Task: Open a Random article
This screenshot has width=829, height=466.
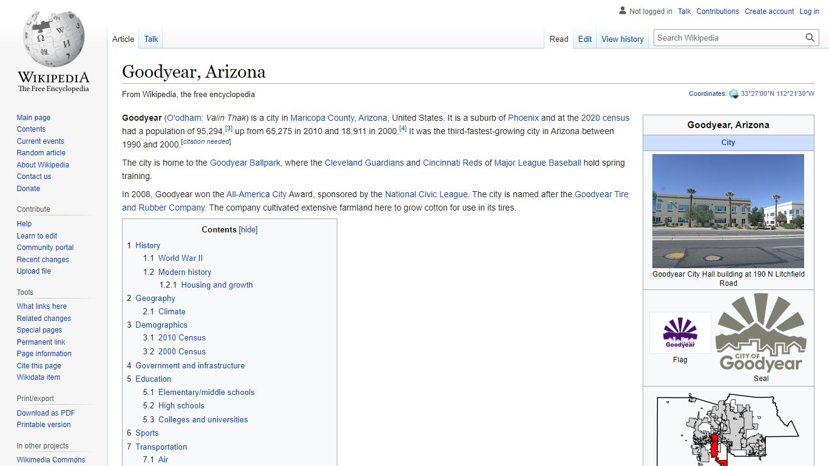Action: 41,153
